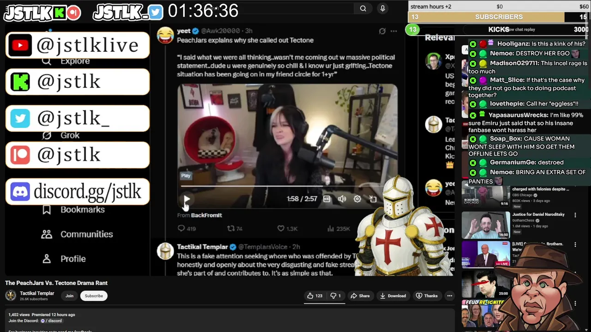
Task: Click the Profile person icon
Action: tap(47, 259)
